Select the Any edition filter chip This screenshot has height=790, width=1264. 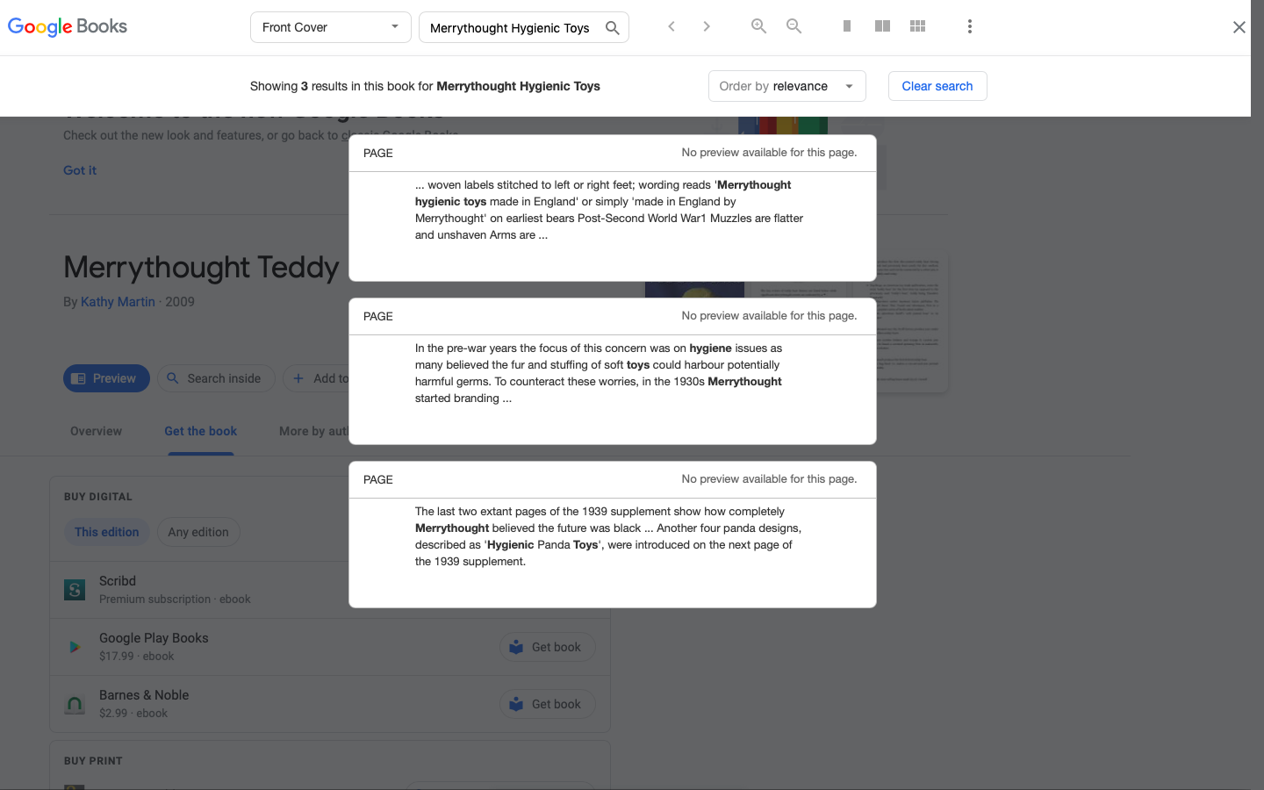coord(198,532)
